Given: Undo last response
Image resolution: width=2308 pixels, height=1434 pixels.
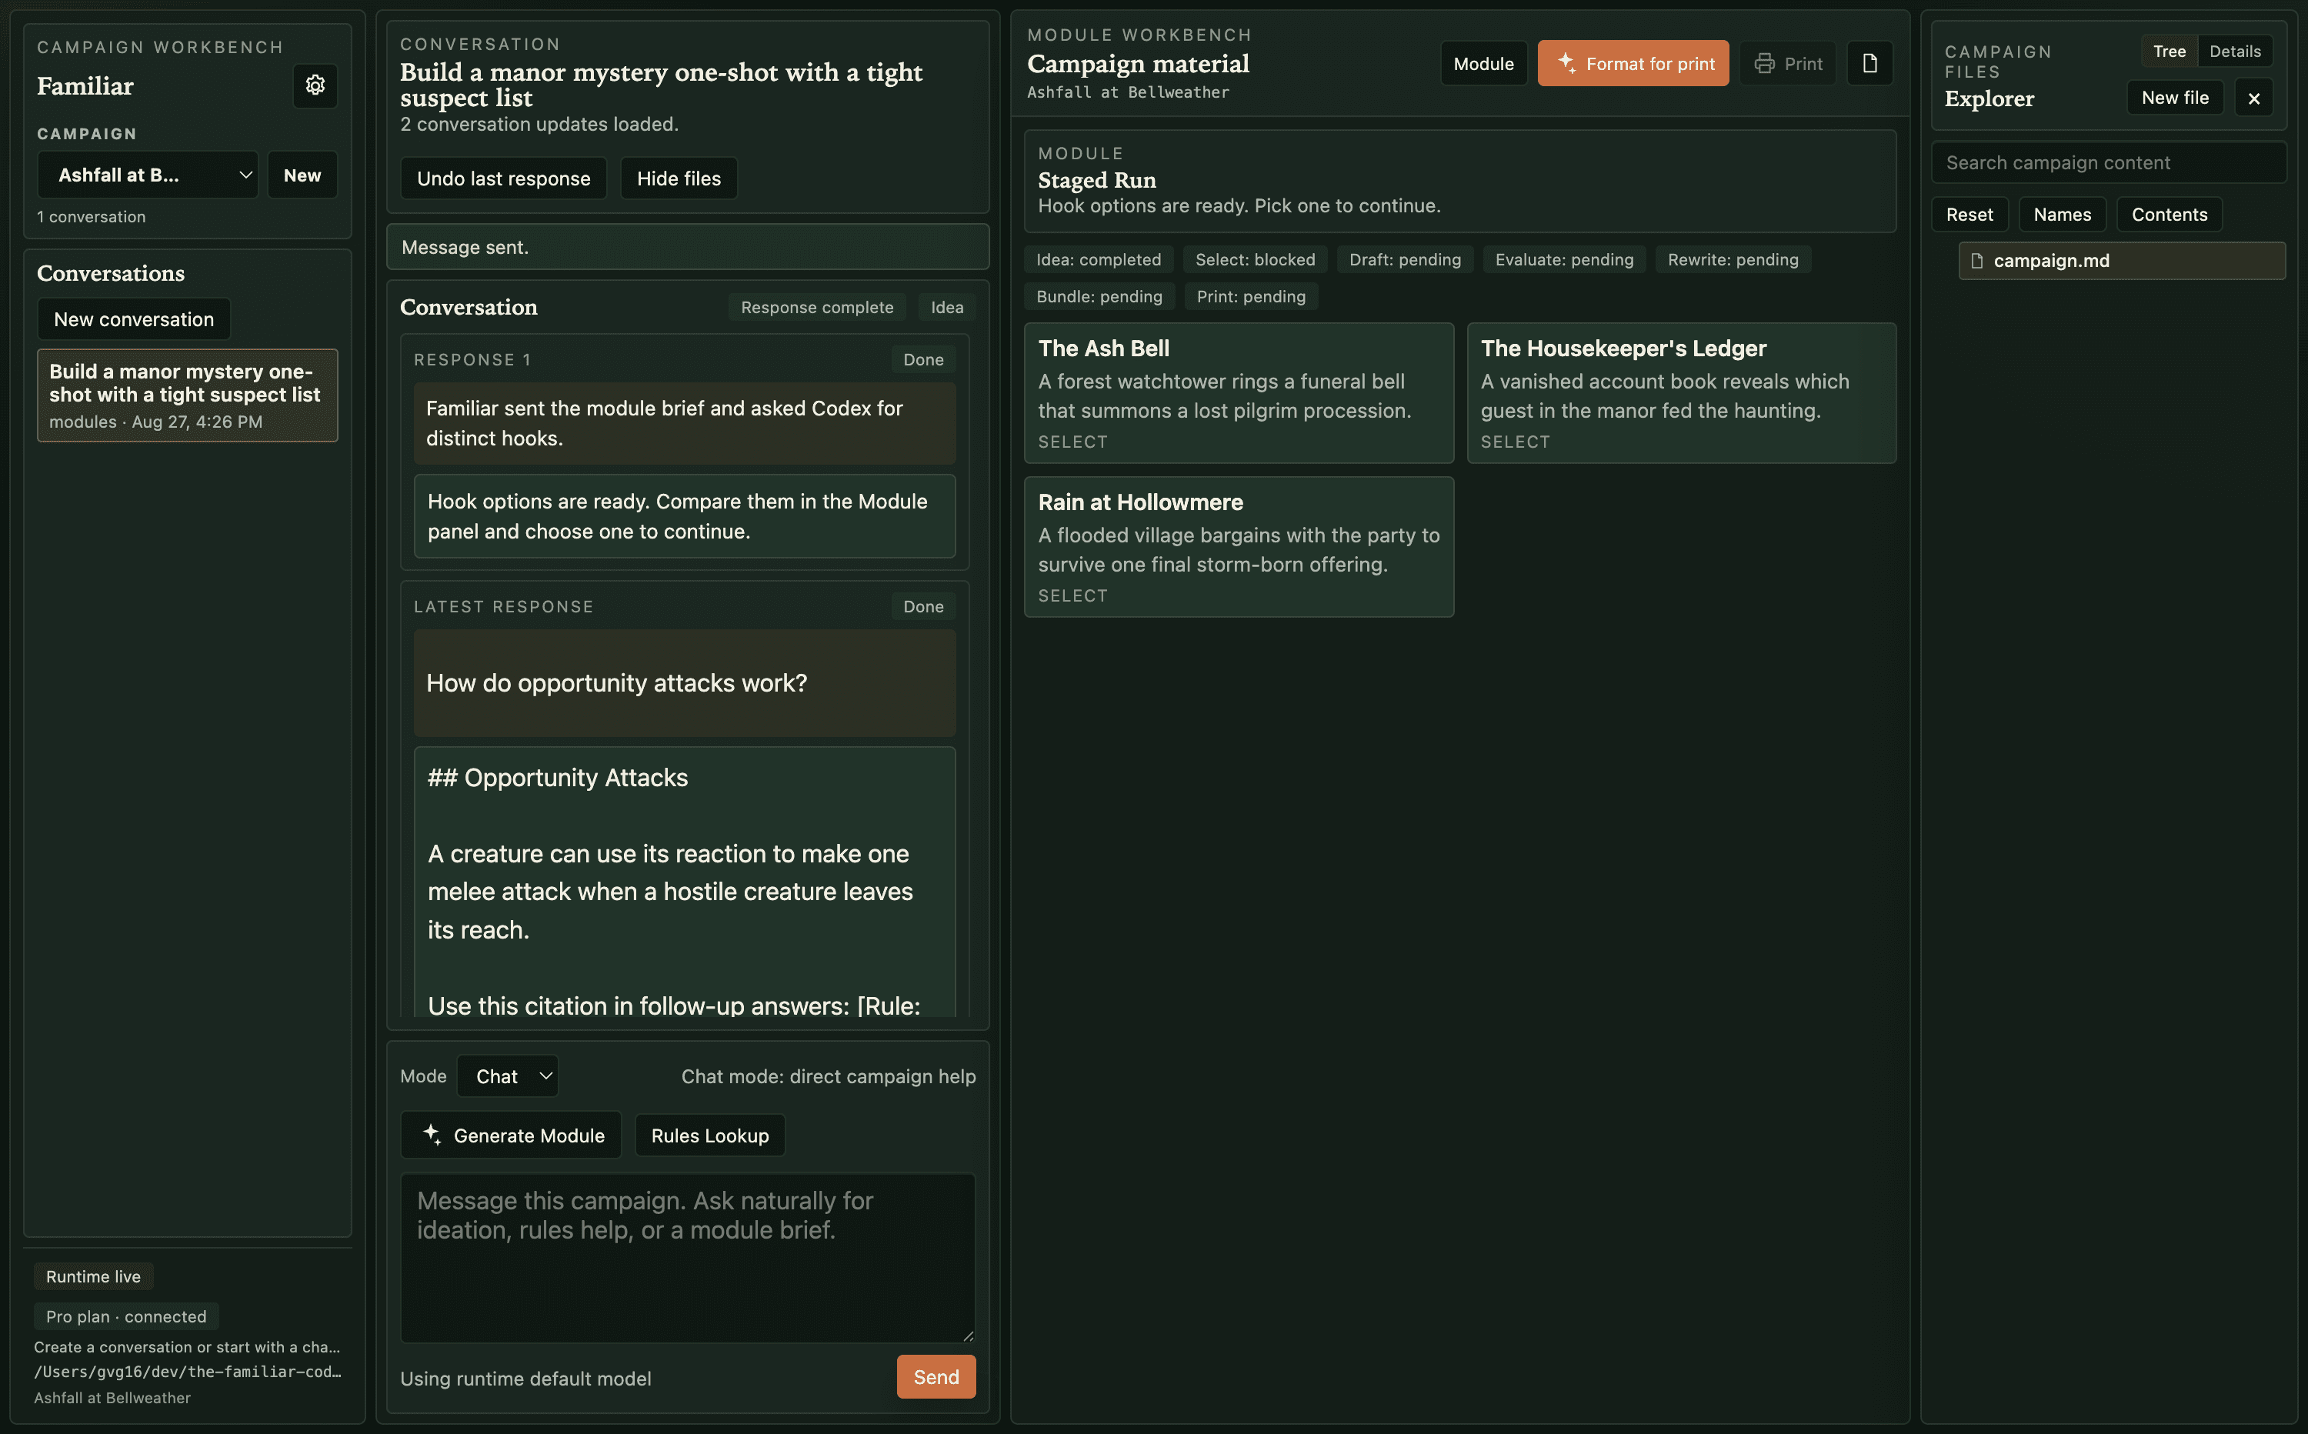Looking at the screenshot, I should coord(503,178).
